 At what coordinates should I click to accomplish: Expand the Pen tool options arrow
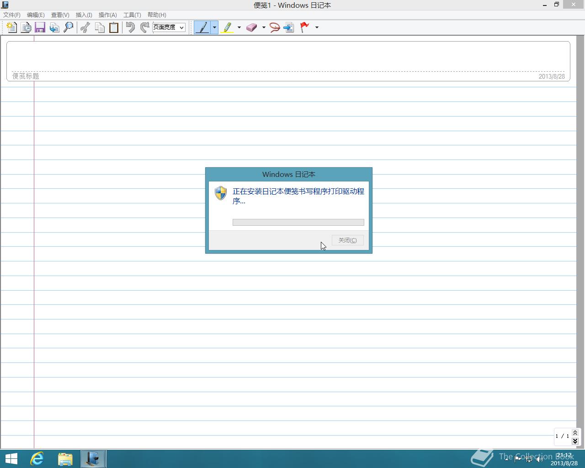214,27
